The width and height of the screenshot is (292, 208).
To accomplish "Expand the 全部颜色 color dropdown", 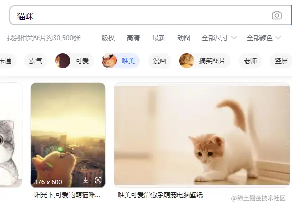I will point(264,38).
